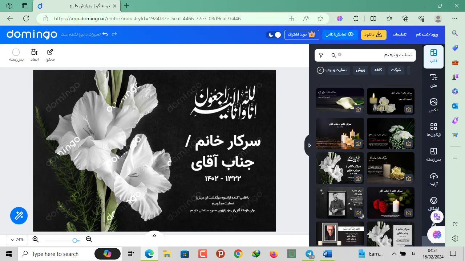Viewport: 465px width, 261px height.
Task: Click the دانلود download button
Action: coord(374,34)
